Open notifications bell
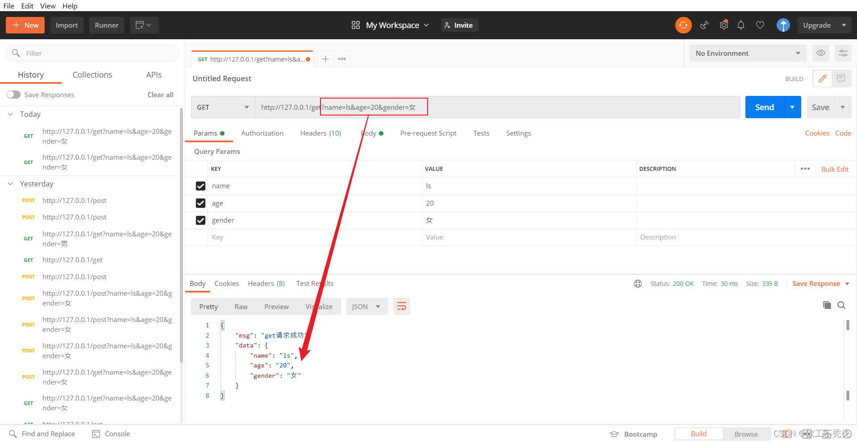The image size is (857, 442). (x=741, y=25)
